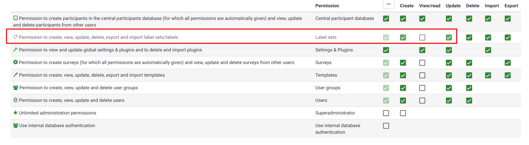Toggle Delete permission for Users
This screenshot has width=529, height=145.
pos(469,101)
